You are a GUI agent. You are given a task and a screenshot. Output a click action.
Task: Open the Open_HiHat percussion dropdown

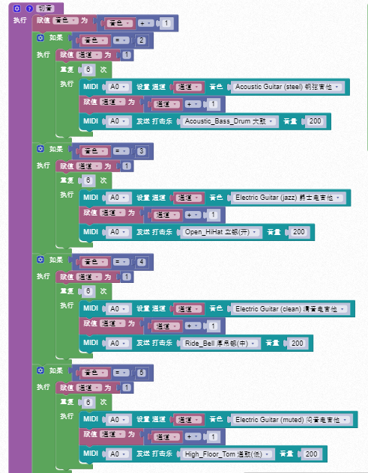tap(221, 232)
